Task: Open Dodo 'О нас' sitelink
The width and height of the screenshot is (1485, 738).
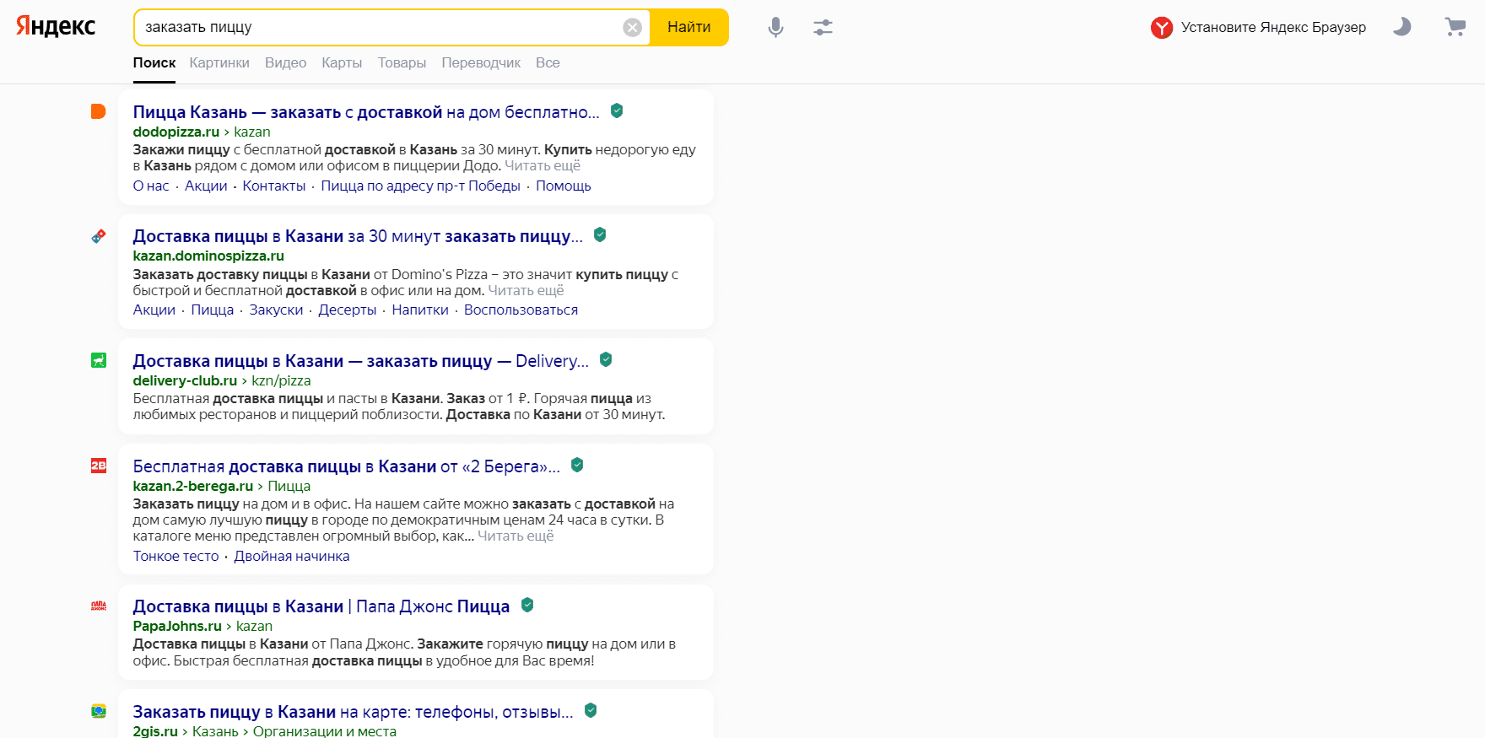Action: 151,186
